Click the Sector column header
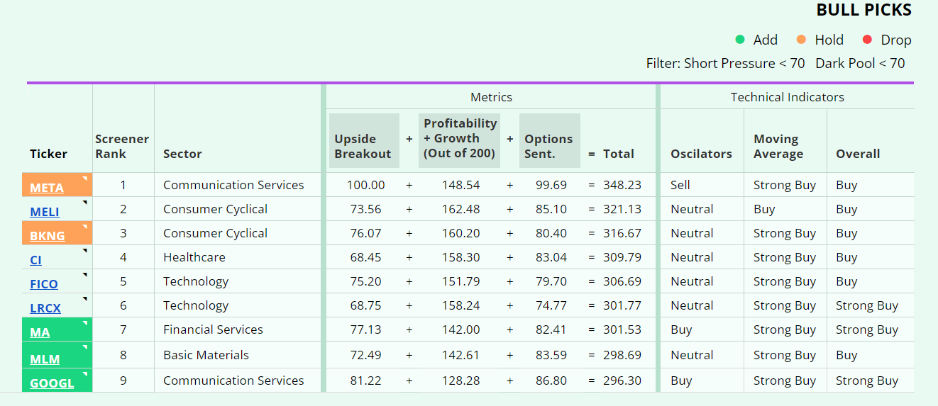The image size is (938, 406). click(182, 154)
